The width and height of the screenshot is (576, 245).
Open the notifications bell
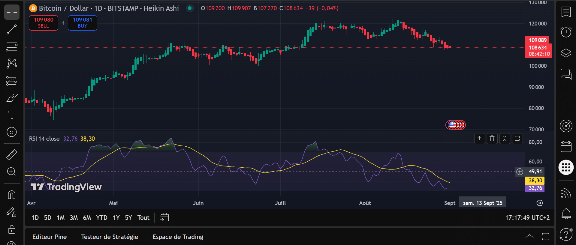pyautogui.click(x=566, y=214)
